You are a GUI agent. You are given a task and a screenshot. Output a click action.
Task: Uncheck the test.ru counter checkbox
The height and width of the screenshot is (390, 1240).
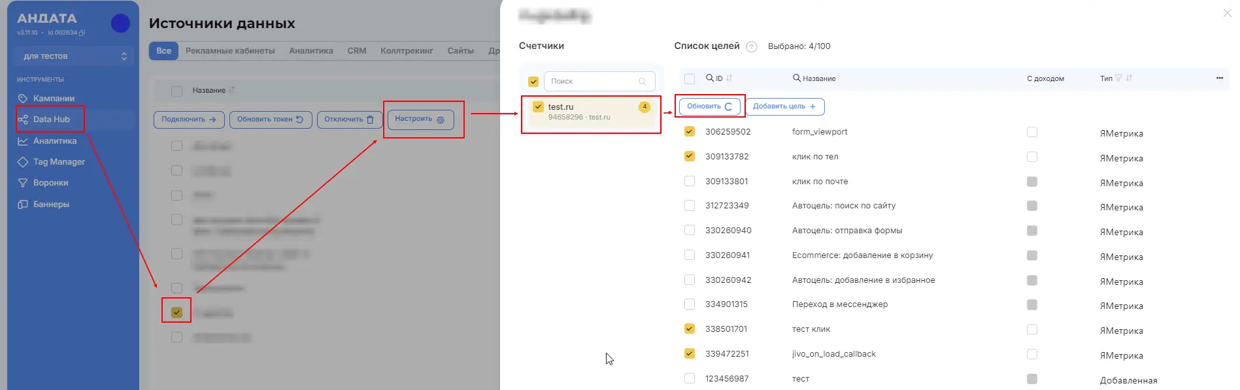pyautogui.click(x=538, y=106)
